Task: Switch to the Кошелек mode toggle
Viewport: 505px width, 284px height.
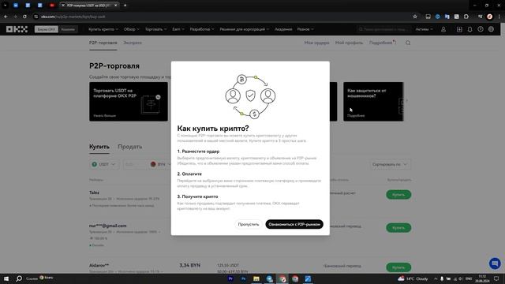Action: tap(68, 29)
